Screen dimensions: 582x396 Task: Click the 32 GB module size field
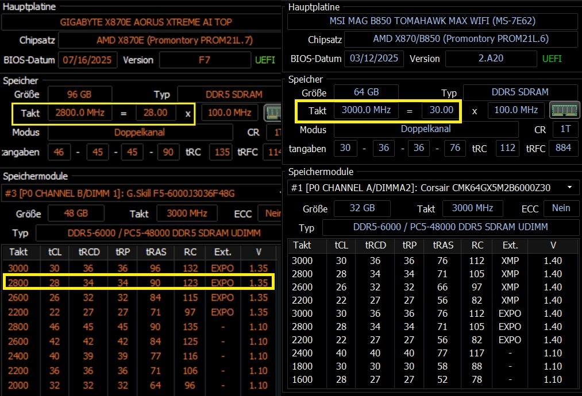tap(363, 208)
